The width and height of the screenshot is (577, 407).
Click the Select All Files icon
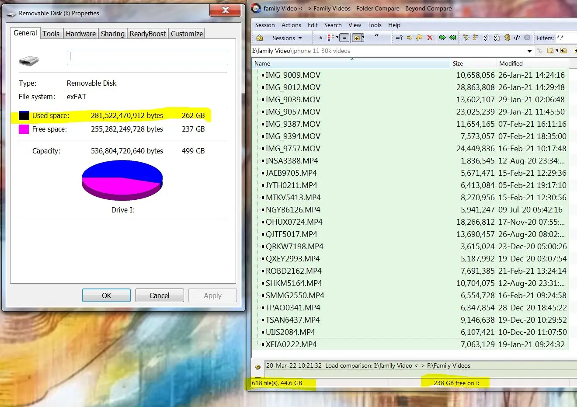click(x=496, y=38)
